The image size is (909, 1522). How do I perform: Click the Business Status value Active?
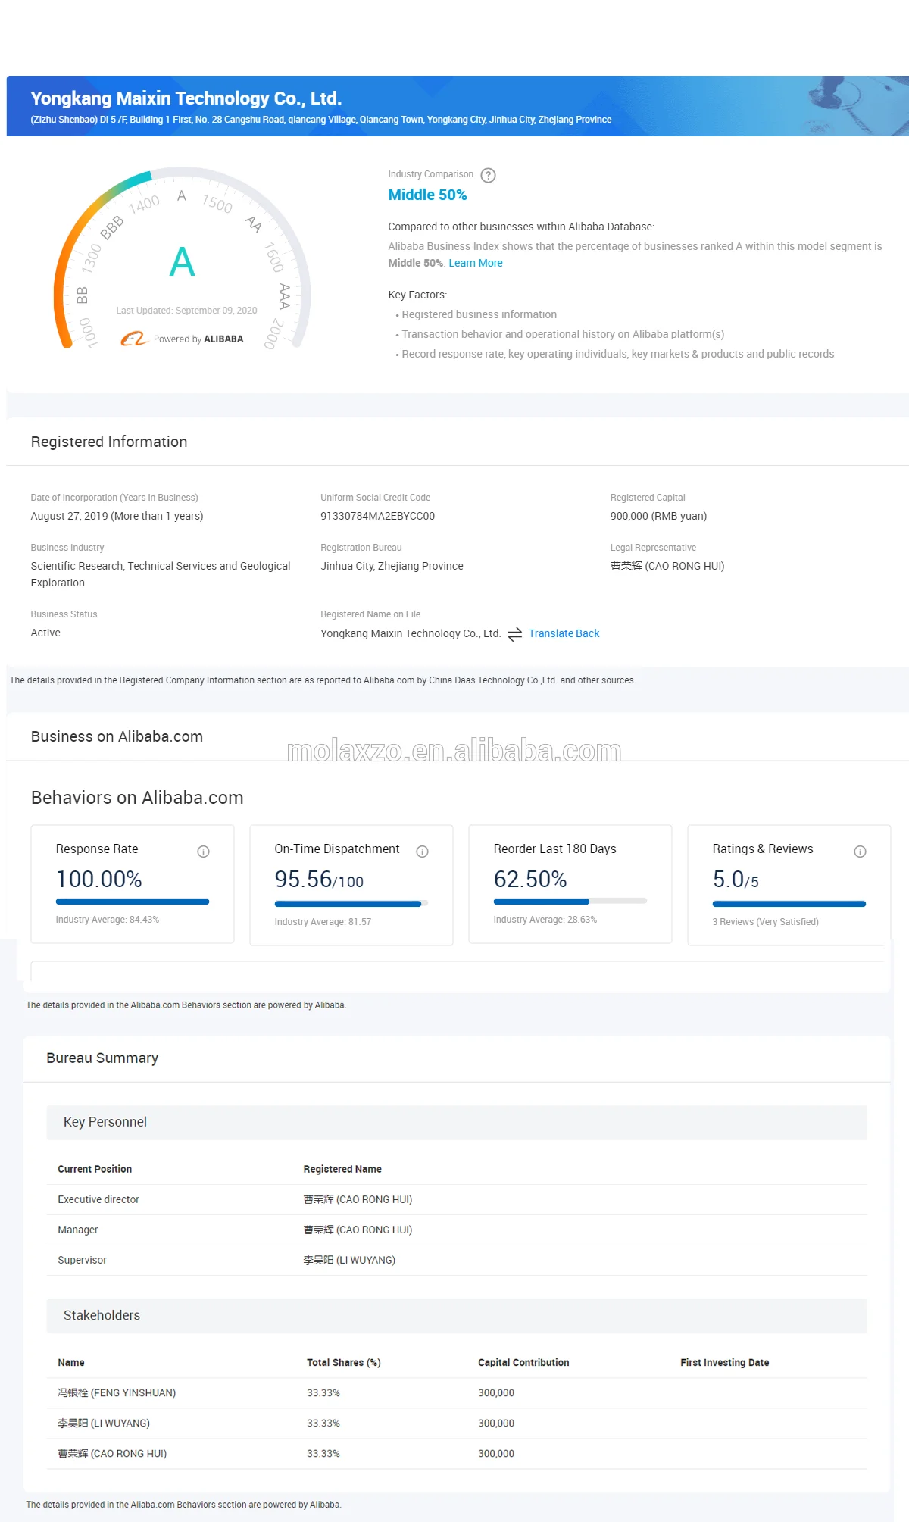45,633
